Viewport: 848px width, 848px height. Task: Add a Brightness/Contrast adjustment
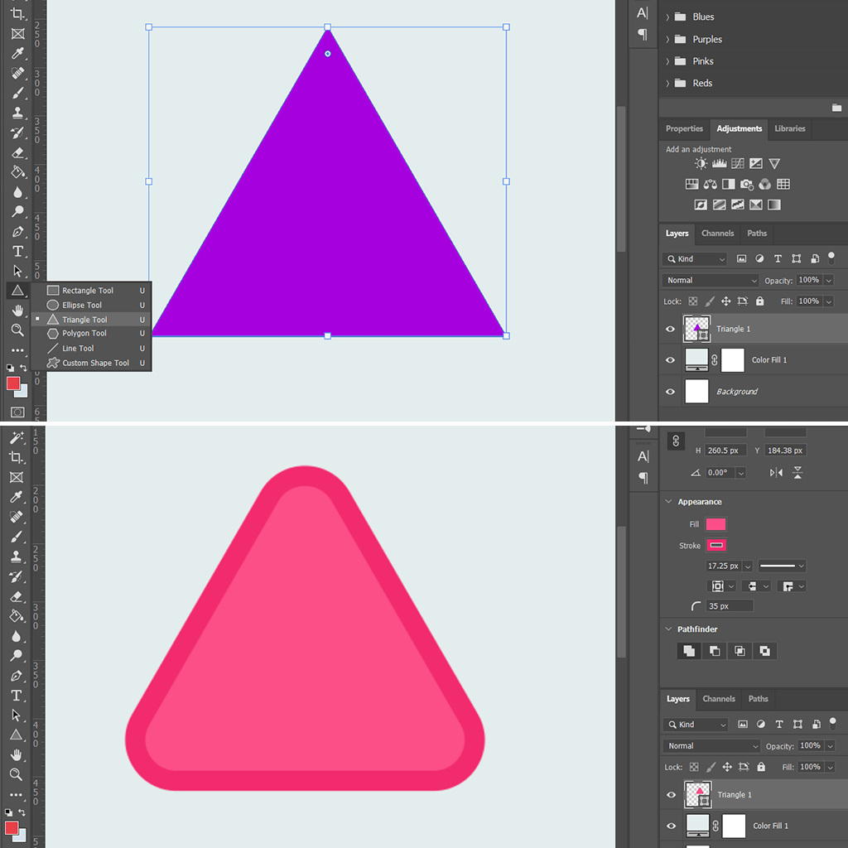click(x=701, y=163)
